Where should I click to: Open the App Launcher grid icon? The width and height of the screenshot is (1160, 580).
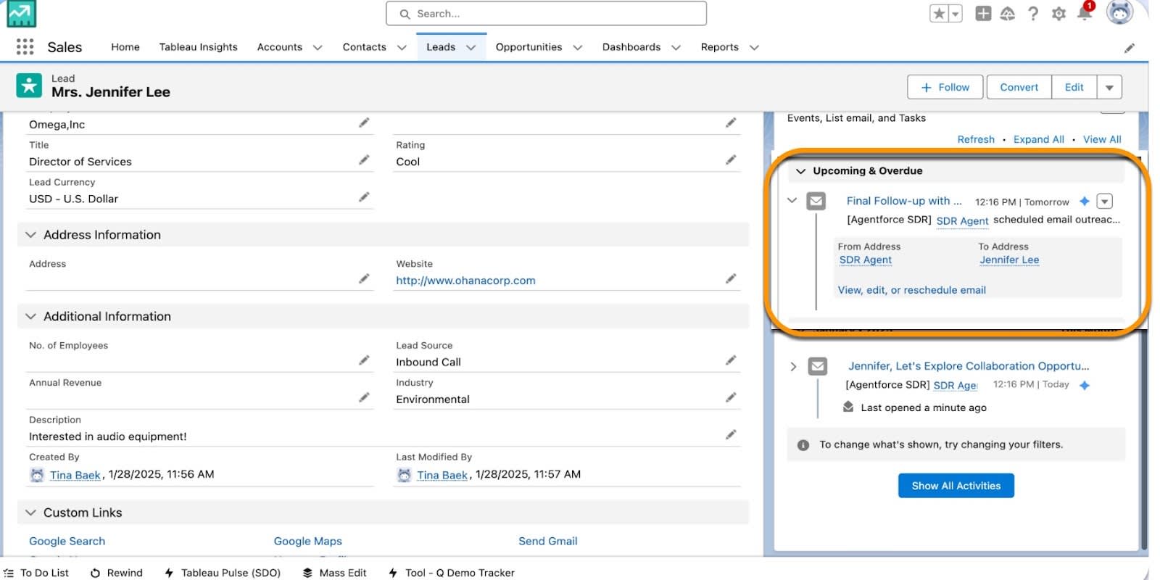point(25,47)
